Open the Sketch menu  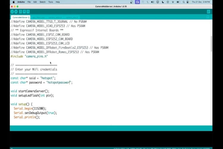(43, 2)
